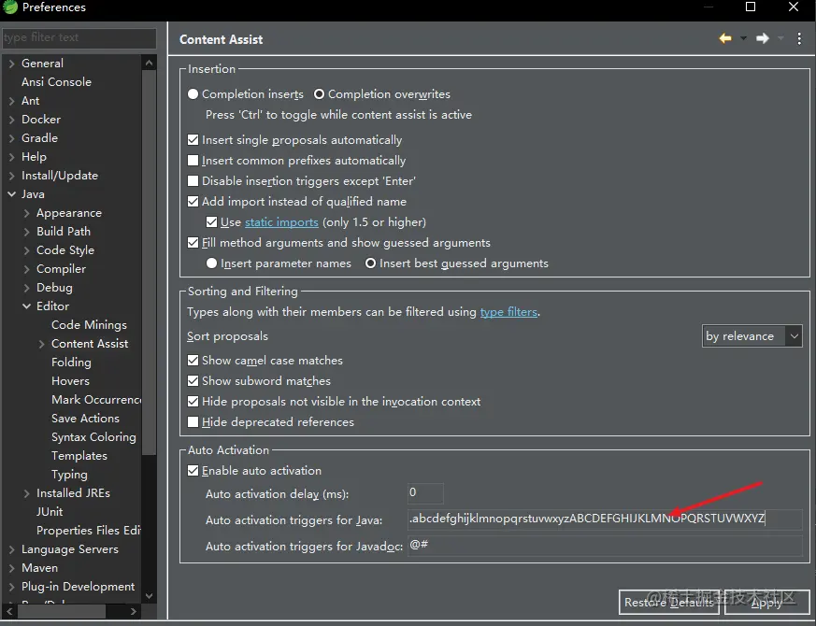Open the three-dot view menu
The width and height of the screenshot is (816, 626).
(799, 38)
